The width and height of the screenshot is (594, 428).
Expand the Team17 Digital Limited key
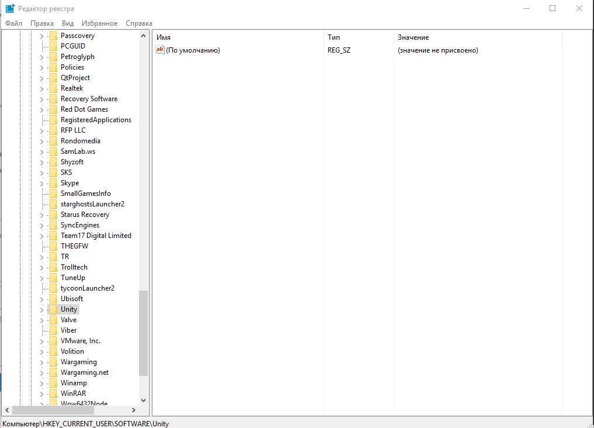[x=41, y=236]
